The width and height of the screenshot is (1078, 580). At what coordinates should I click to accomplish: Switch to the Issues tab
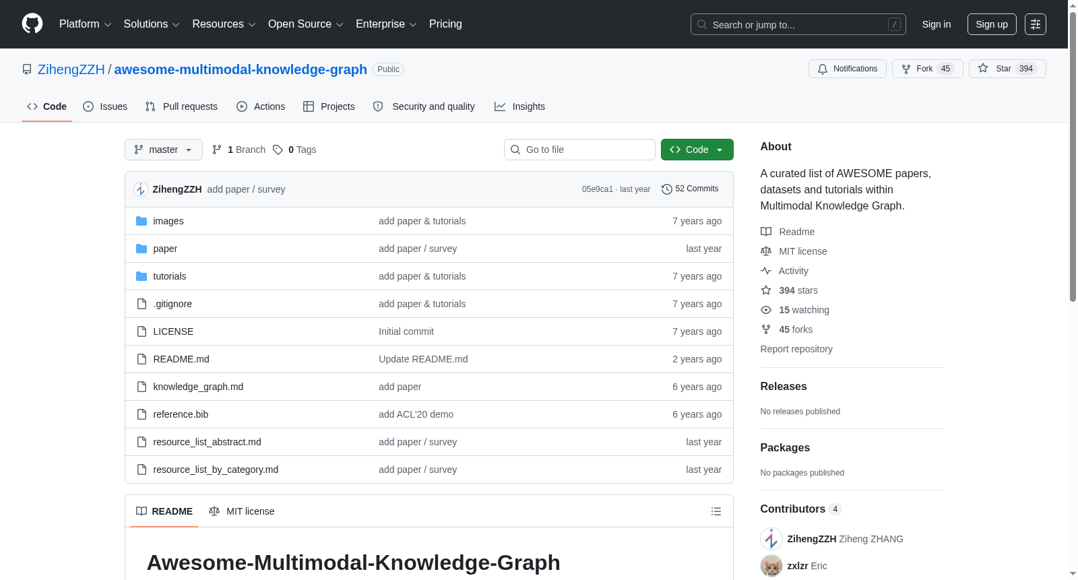click(105, 106)
